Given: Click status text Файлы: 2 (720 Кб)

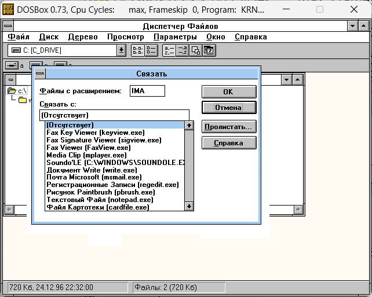Looking at the screenshot, I should 166,287.
